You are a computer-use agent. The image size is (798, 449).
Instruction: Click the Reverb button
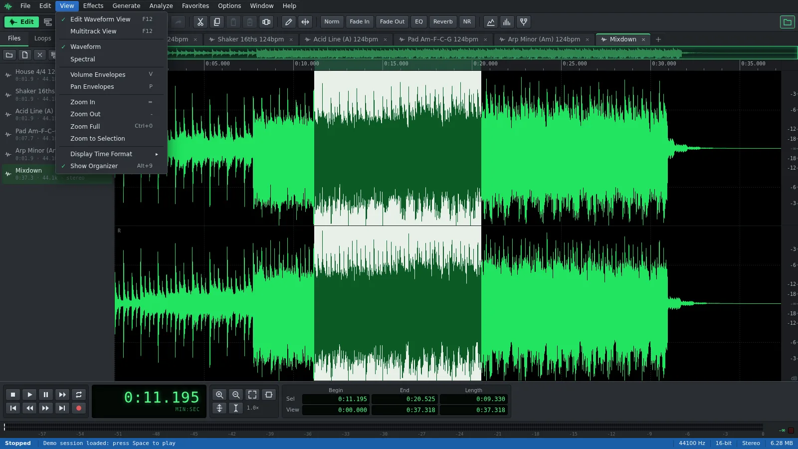point(443,22)
